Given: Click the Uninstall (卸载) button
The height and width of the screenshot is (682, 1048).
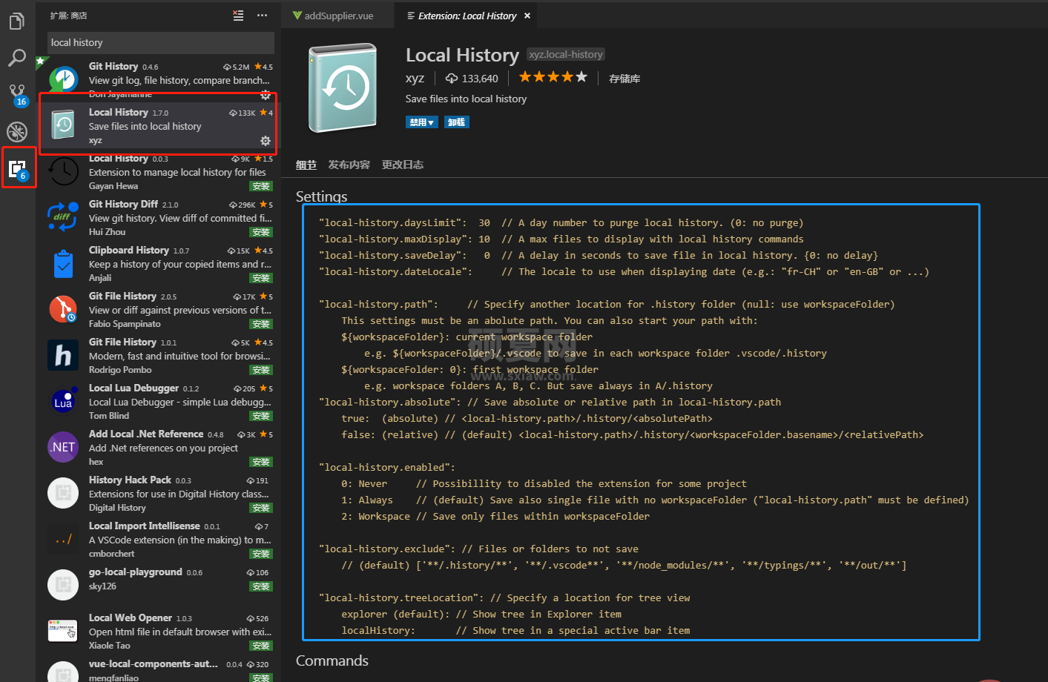Looking at the screenshot, I should pyautogui.click(x=457, y=122).
